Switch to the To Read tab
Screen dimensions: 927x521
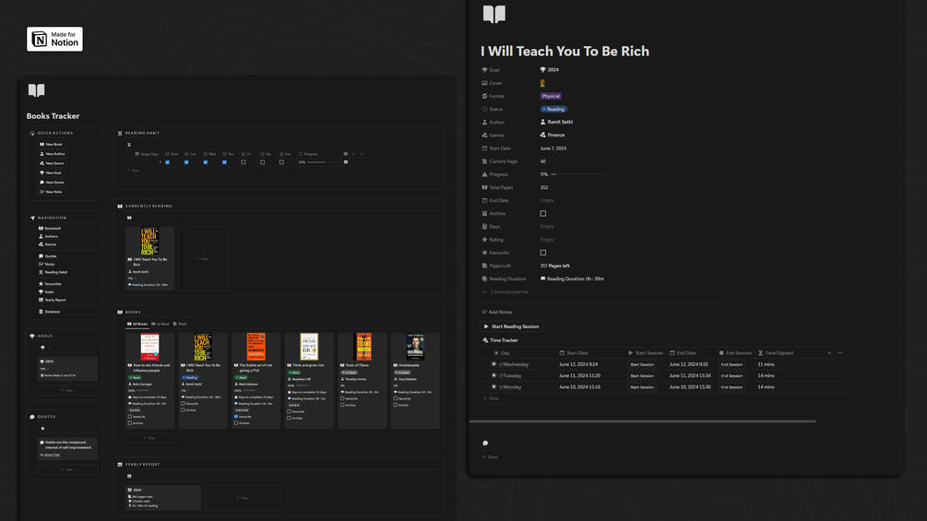click(x=160, y=324)
